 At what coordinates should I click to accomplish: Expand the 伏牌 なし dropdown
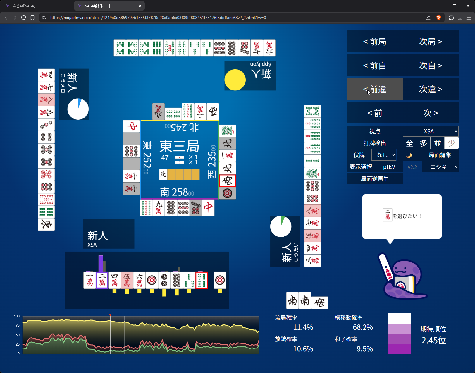coord(384,155)
